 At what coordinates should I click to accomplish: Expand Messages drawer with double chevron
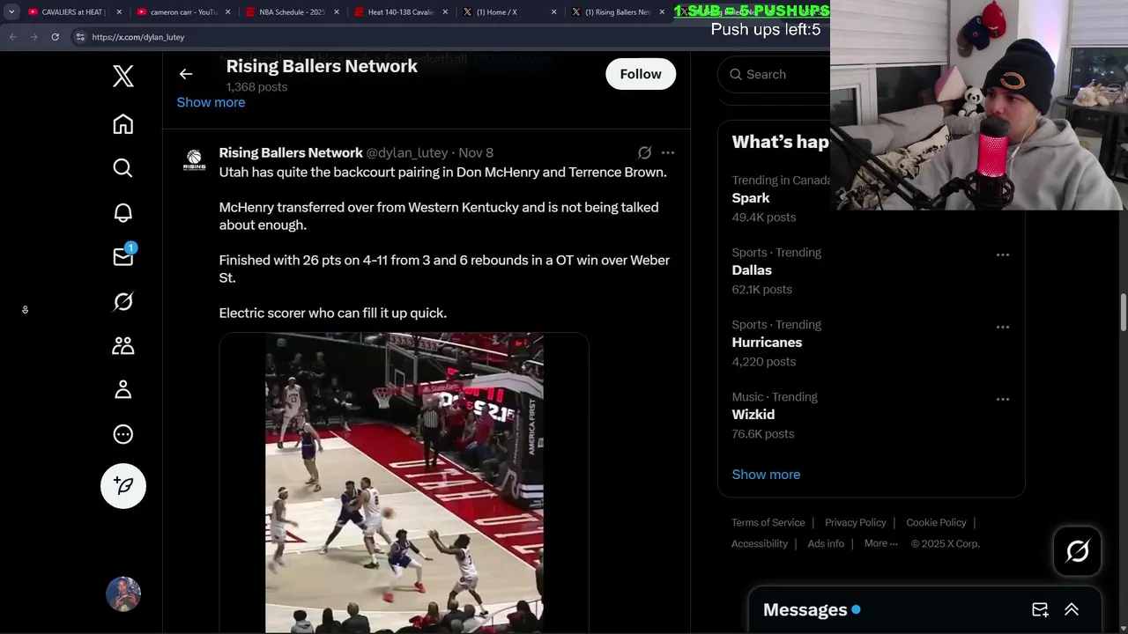point(1072,609)
